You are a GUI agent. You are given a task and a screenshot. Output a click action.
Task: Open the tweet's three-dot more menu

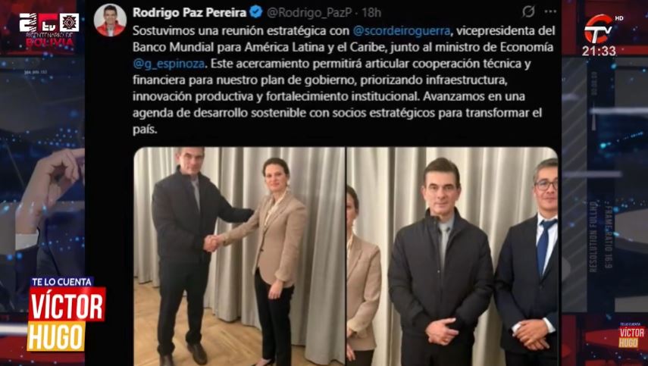point(550,11)
